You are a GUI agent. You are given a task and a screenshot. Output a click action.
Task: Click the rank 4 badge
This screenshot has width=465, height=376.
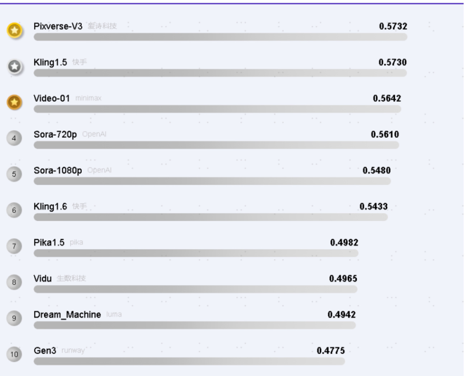click(14, 138)
